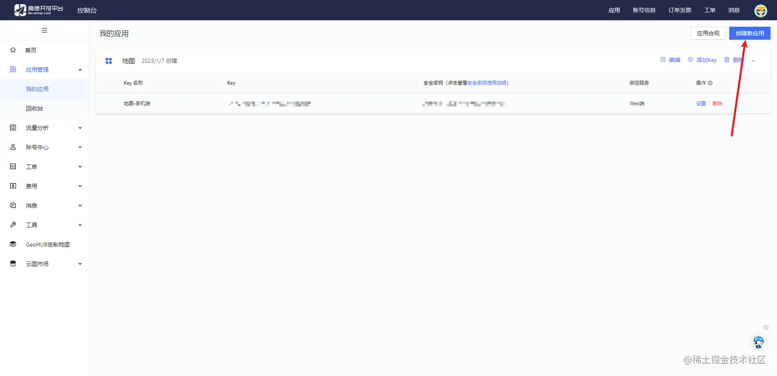Click the 应用管理 grid icon
The width and height of the screenshot is (777, 376).
point(12,69)
